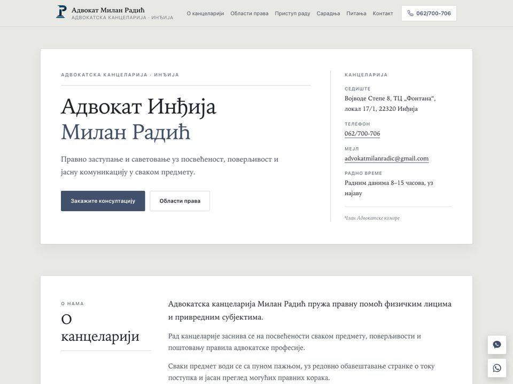
Task: Click the 'Правно заступање и саветовање' tagline paragraph
Action: coord(169,165)
